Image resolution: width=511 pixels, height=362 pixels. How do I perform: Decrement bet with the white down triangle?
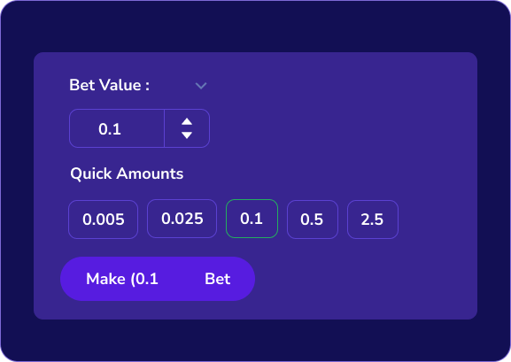coord(187,135)
